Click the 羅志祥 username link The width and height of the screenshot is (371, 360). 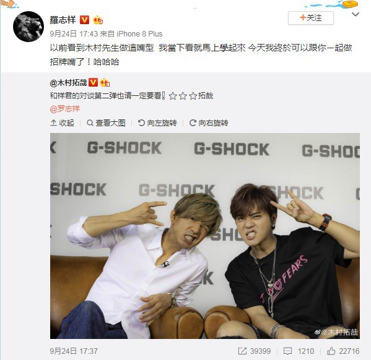point(63,20)
